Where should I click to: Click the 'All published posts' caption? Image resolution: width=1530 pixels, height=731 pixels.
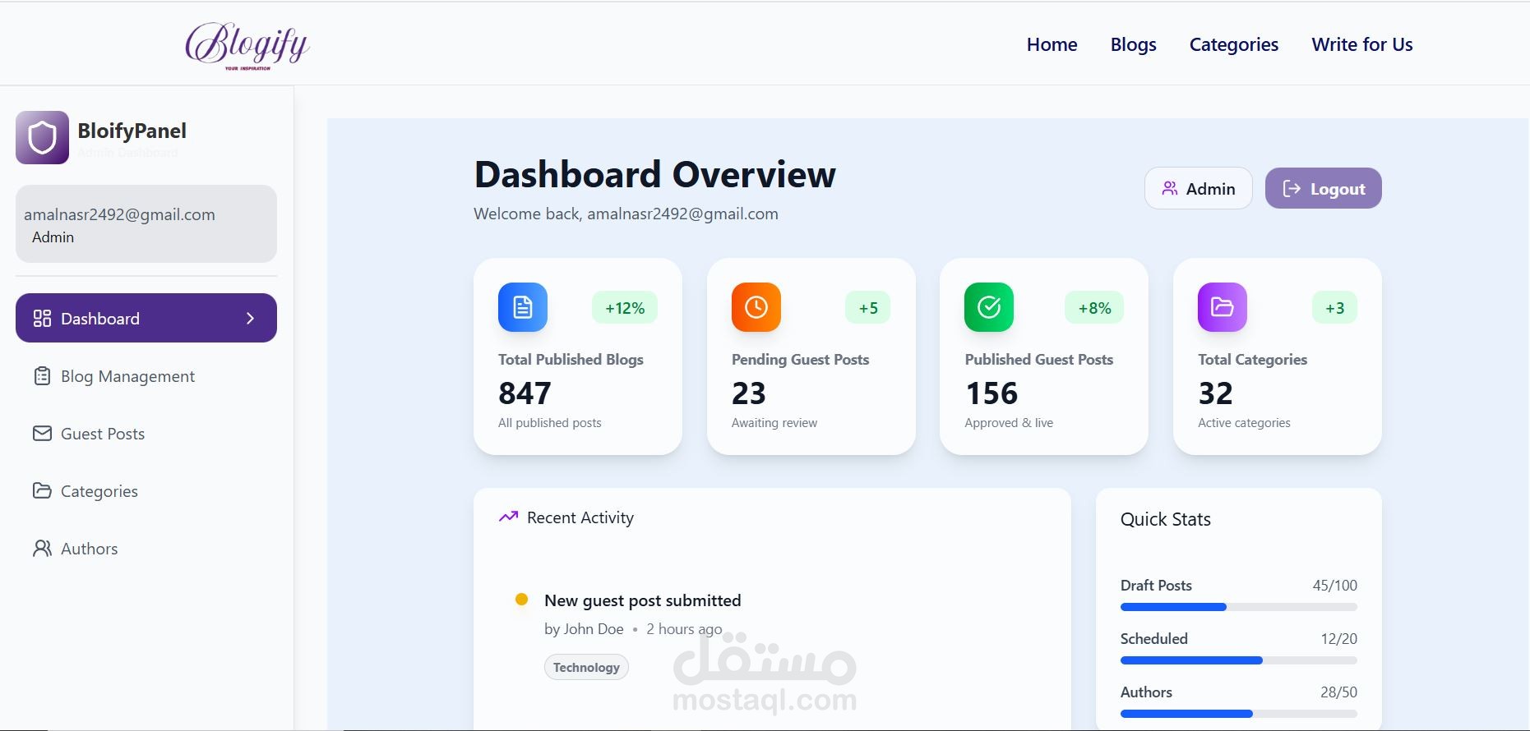click(x=550, y=423)
